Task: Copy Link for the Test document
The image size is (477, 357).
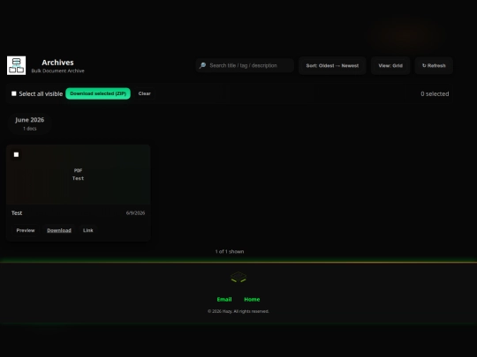Action: (x=88, y=230)
